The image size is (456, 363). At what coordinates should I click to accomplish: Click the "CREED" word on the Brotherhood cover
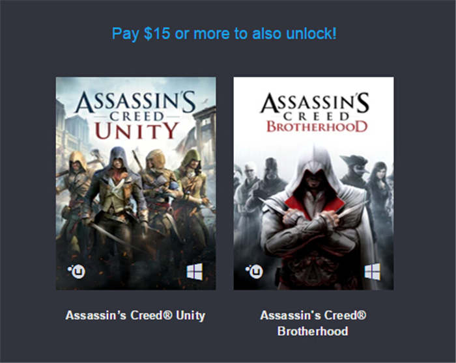313,114
